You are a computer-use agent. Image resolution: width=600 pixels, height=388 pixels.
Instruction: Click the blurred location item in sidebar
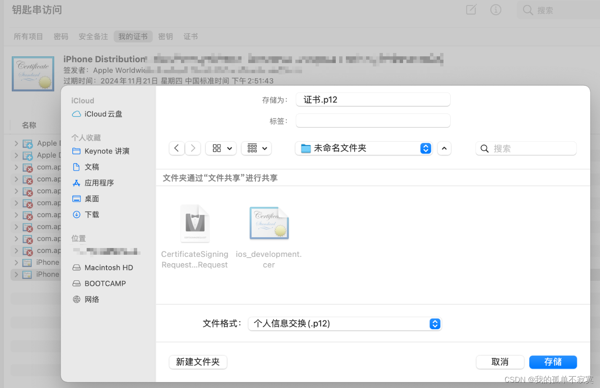click(x=106, y=251)
